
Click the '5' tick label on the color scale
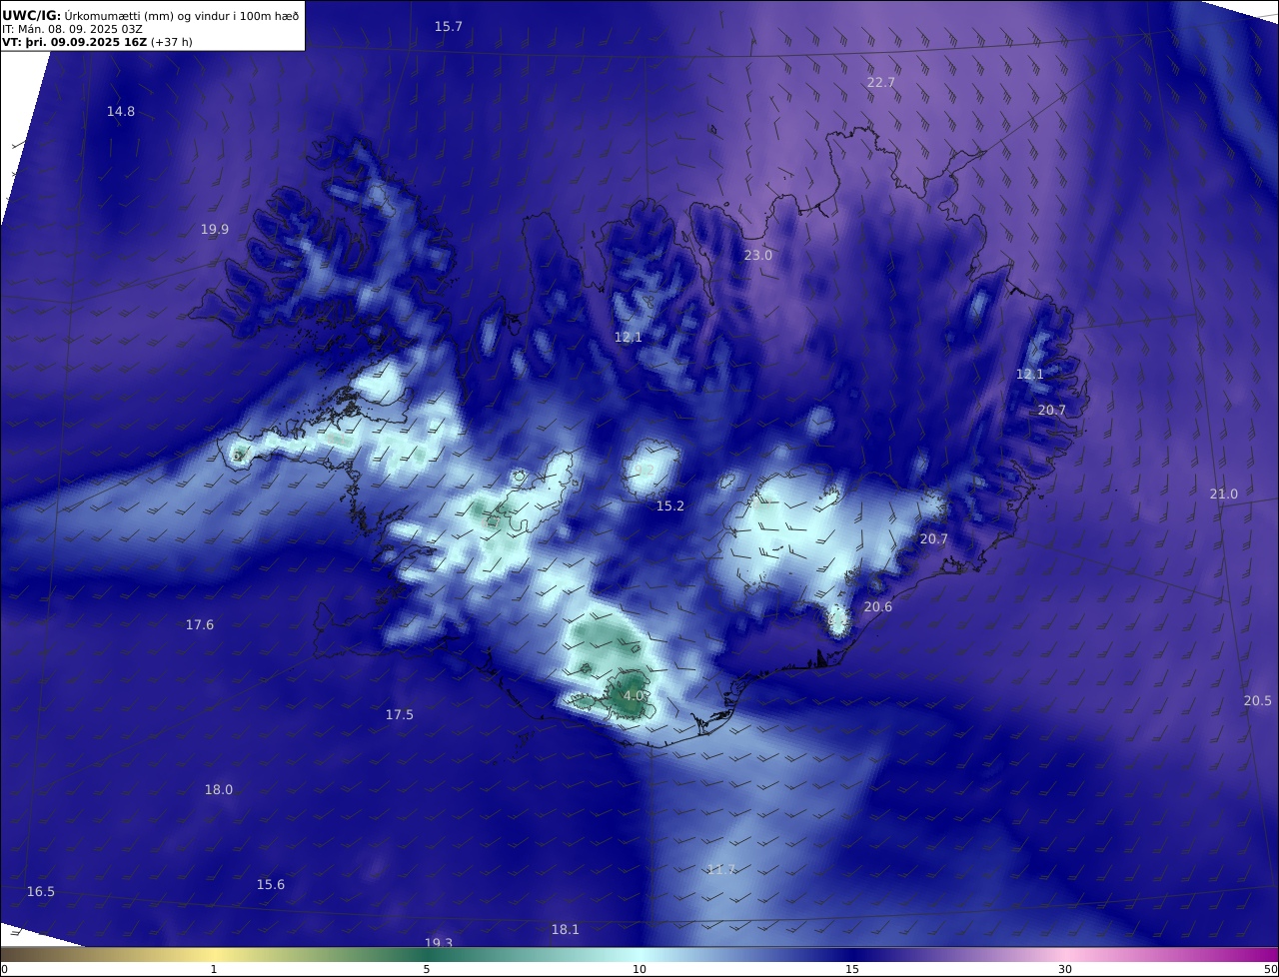click(x=427, y=969)
